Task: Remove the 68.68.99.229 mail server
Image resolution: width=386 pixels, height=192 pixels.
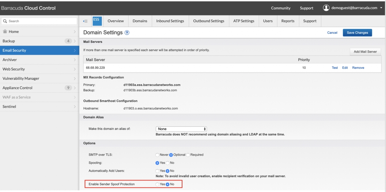Action: pos(358,68)
